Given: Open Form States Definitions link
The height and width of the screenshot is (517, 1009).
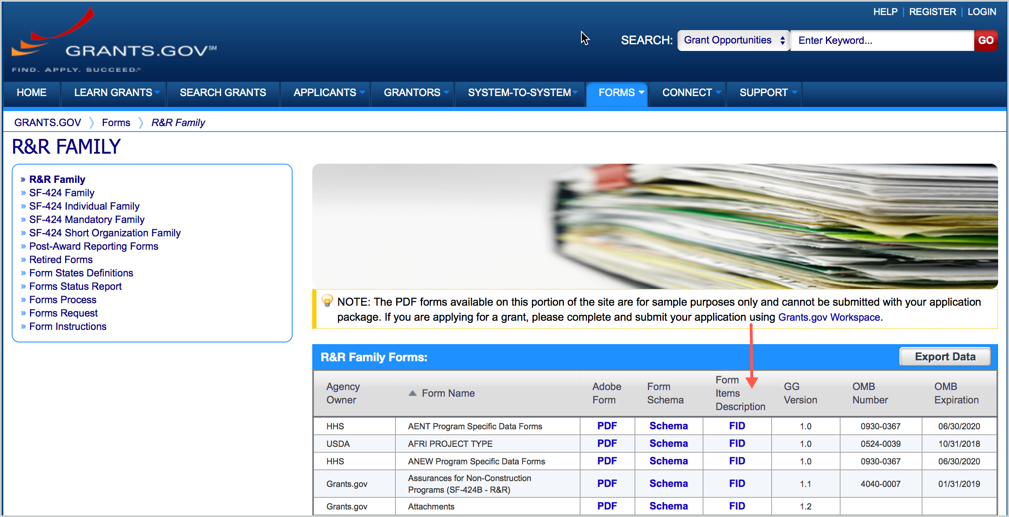Looking at the screenshot, I should (81, 273).
